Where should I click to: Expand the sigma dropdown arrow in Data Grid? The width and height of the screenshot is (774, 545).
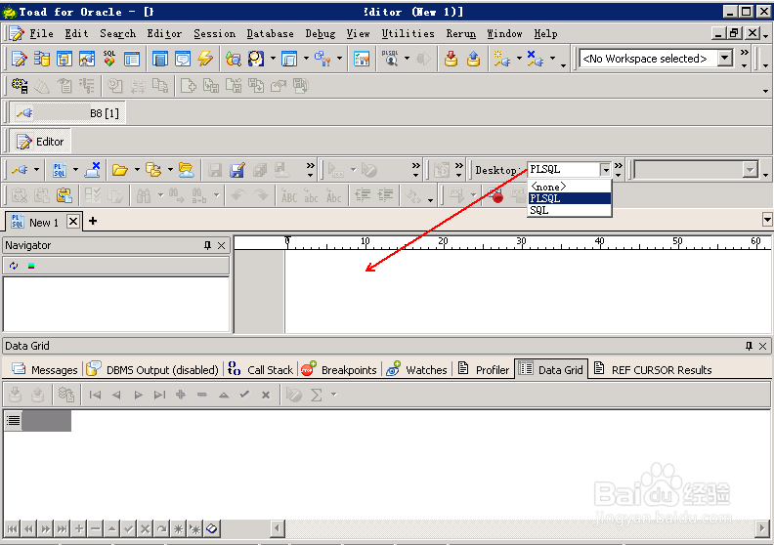coord(334,395)
